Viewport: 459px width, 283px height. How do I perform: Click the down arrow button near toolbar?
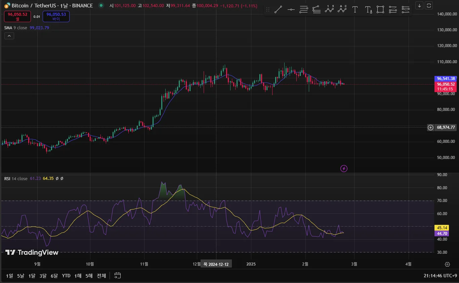click(x=419, y=5)
